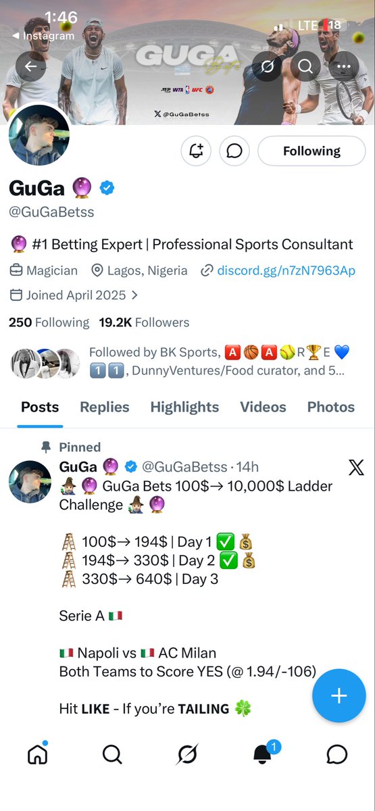Switch to the Highlights tab
Viewport: 375px width, 811px height.
tap(184, 407)
